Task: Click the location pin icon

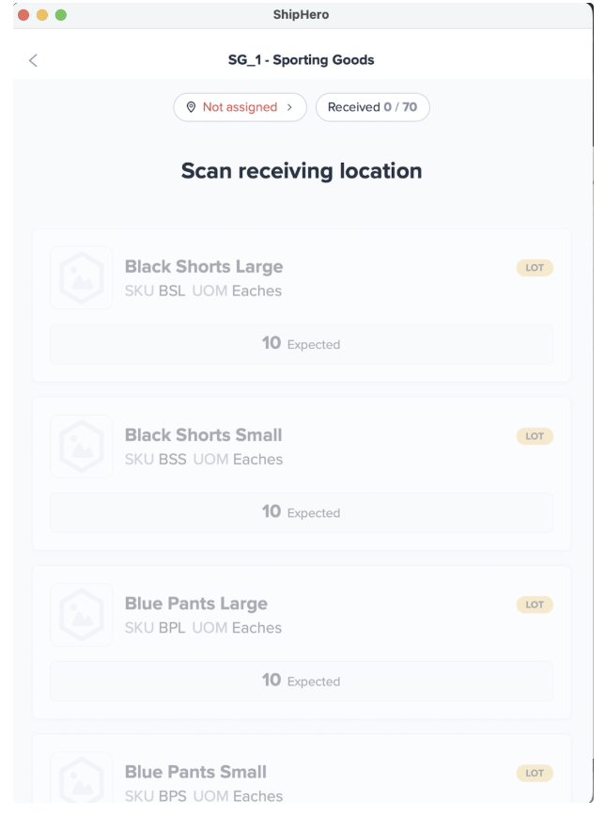Action: [192, 107]
